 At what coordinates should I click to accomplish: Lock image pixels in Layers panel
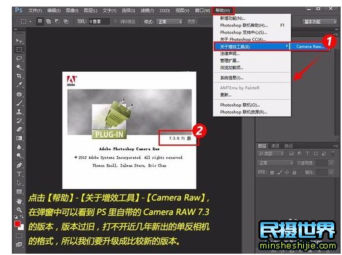[x=280, y=173]
